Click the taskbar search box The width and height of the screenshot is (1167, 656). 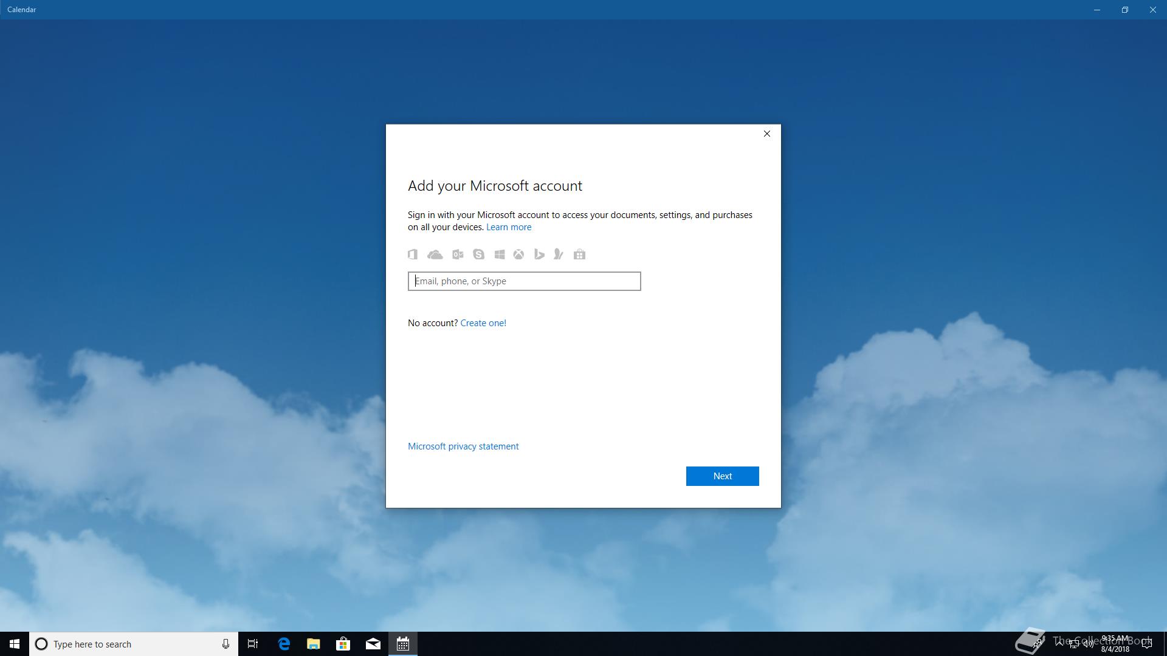point(134,644)
